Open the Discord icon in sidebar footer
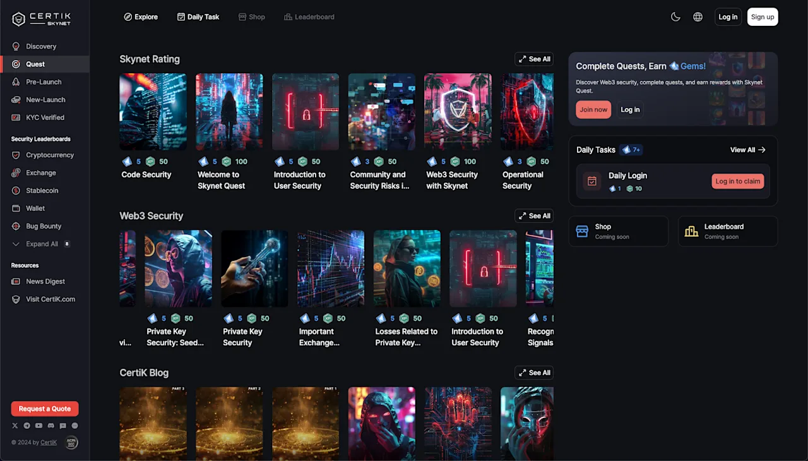Viewport: 808px width, 461px height. click(x=51, y=426)
